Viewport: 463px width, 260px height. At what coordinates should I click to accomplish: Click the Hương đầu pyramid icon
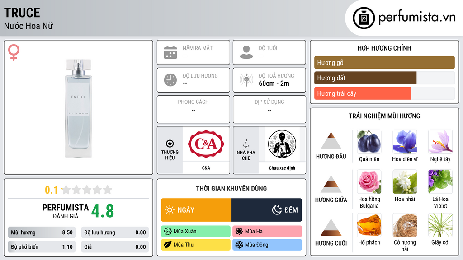point(331,141)
